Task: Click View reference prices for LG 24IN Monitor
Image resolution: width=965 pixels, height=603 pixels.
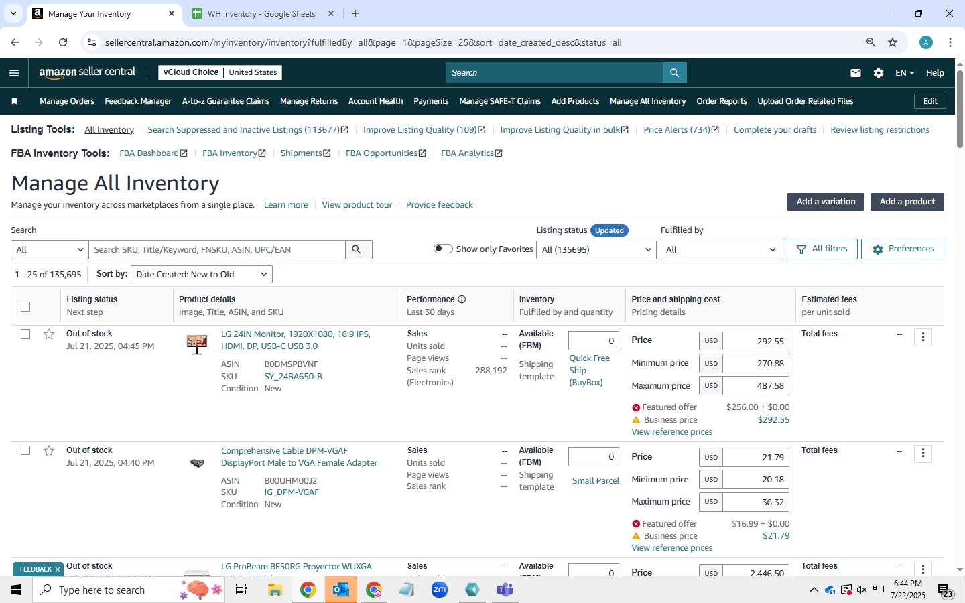Action: pos(671,432)
